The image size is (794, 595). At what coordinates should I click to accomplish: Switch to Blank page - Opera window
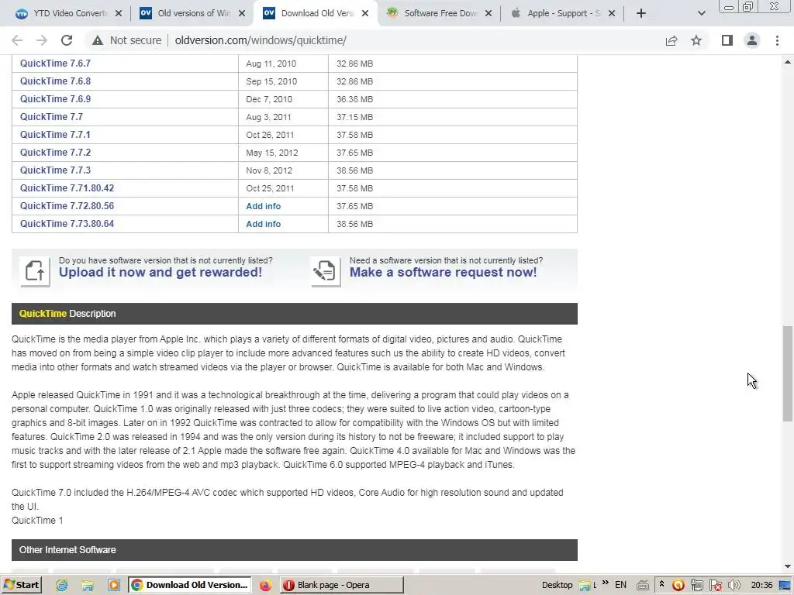point(342,585)
